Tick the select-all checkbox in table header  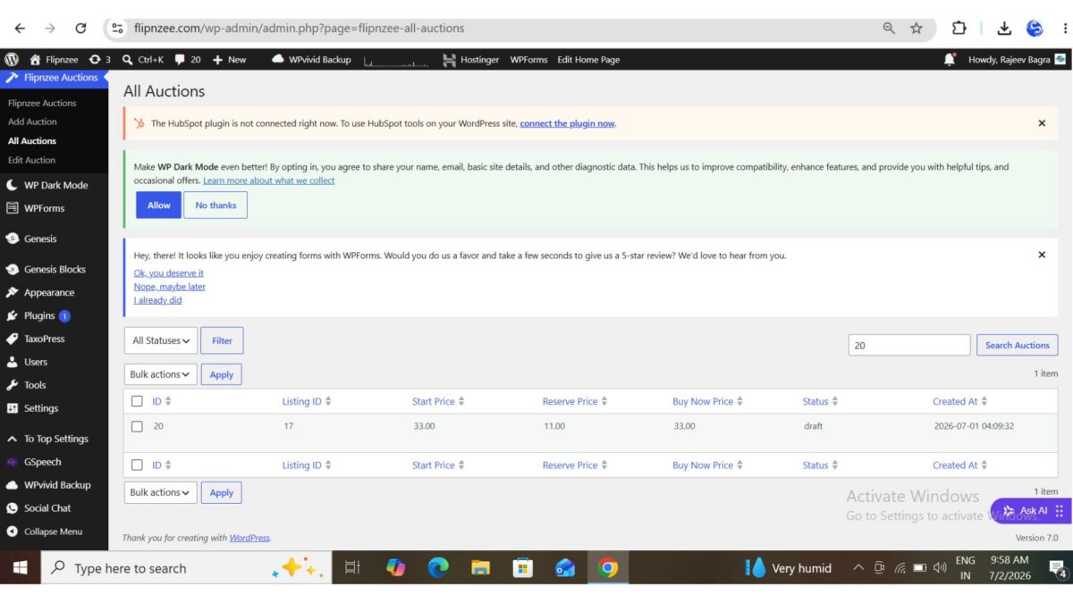(x=137, y=401)
